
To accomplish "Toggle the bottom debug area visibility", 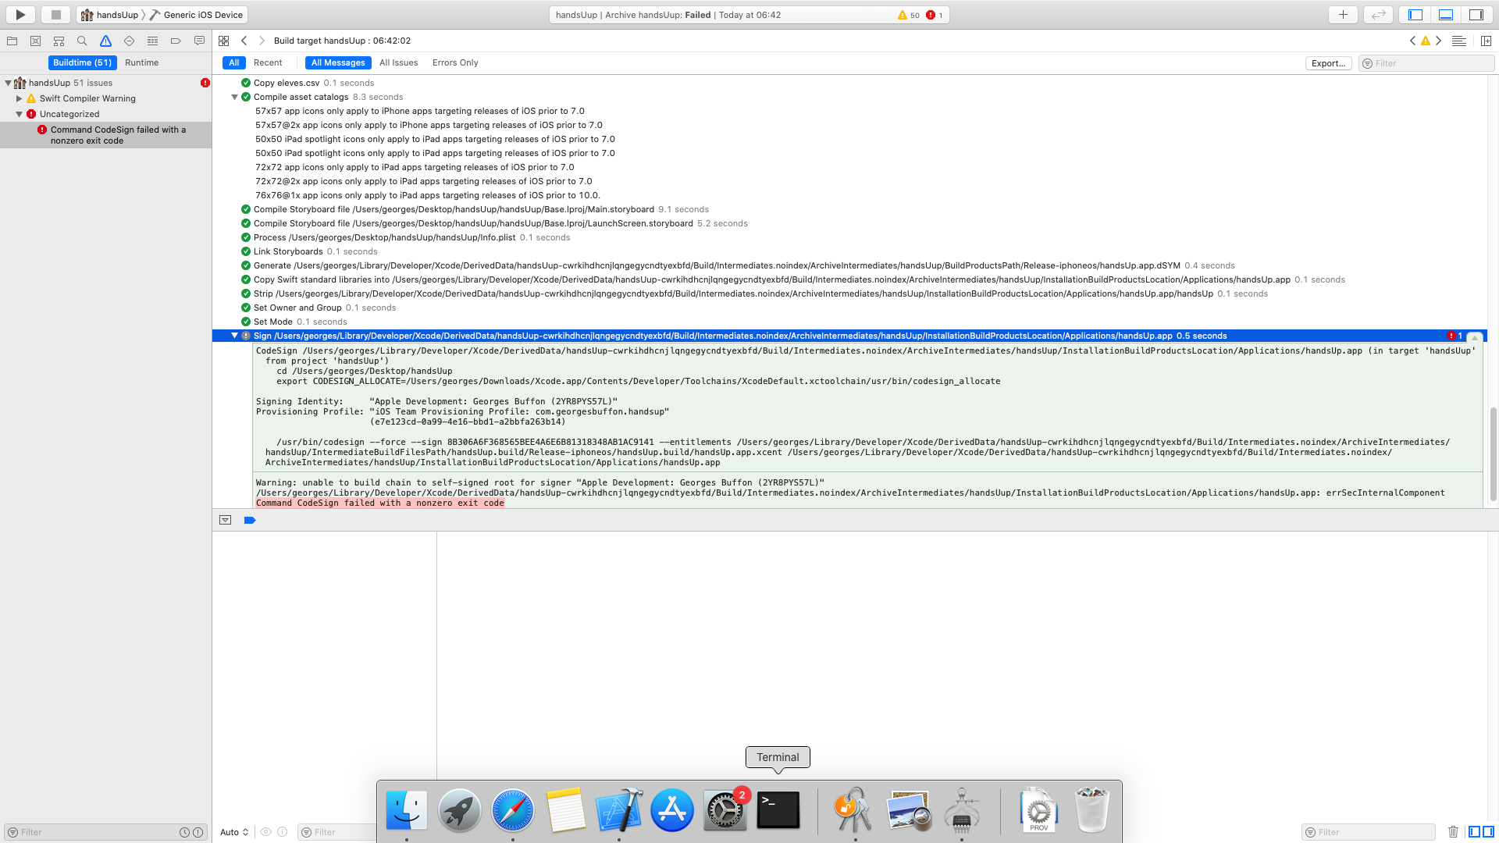I will [x=1446, y=15].
